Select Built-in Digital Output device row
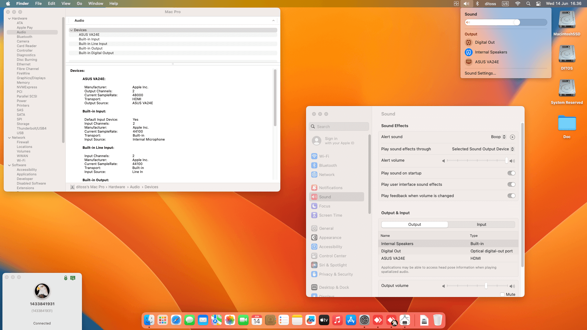 [x=173, y=53]
